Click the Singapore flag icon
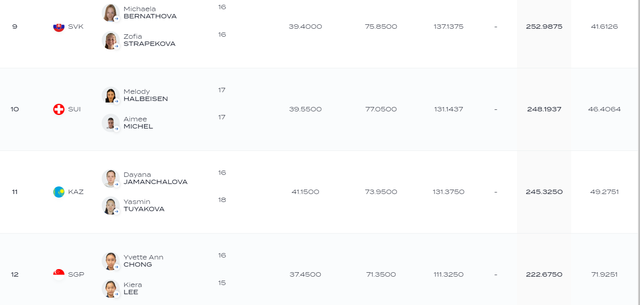 pyautogui.click(x=59, y=274)
